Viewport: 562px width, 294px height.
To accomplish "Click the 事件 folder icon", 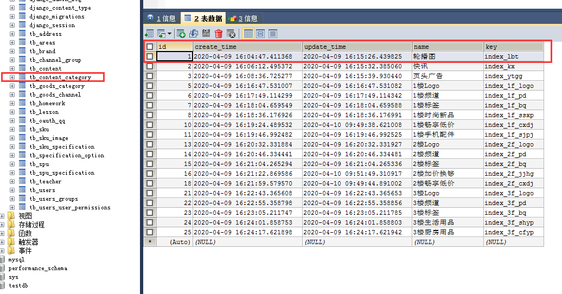I will 11,250.
